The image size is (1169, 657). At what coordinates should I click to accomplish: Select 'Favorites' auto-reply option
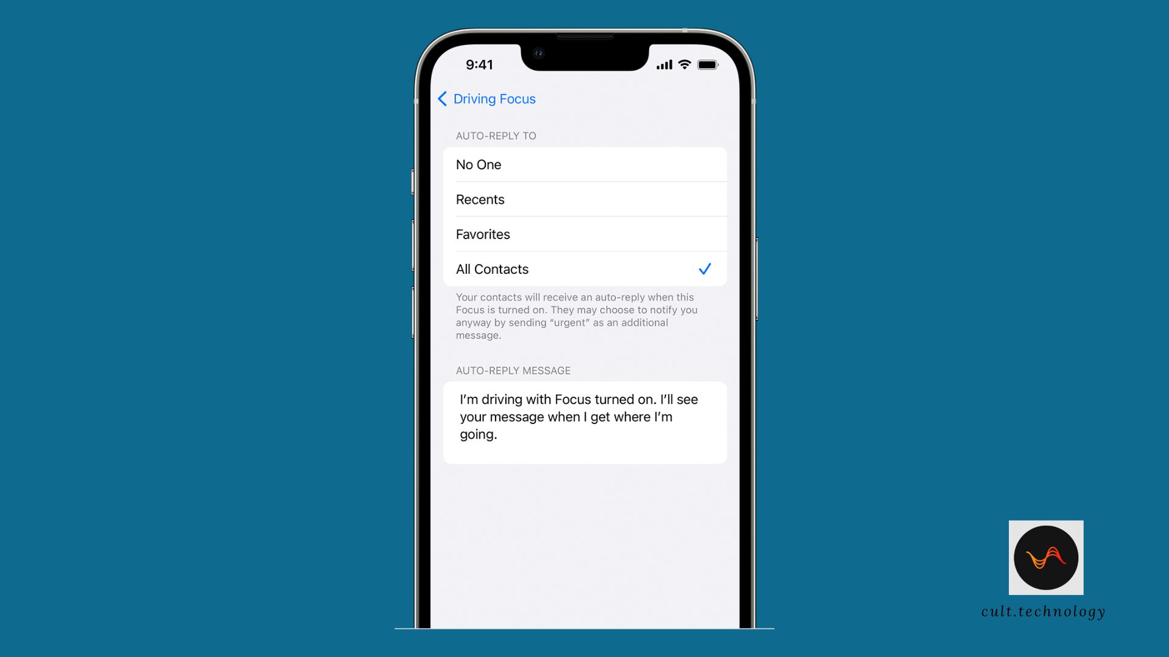tap(584, 234)
